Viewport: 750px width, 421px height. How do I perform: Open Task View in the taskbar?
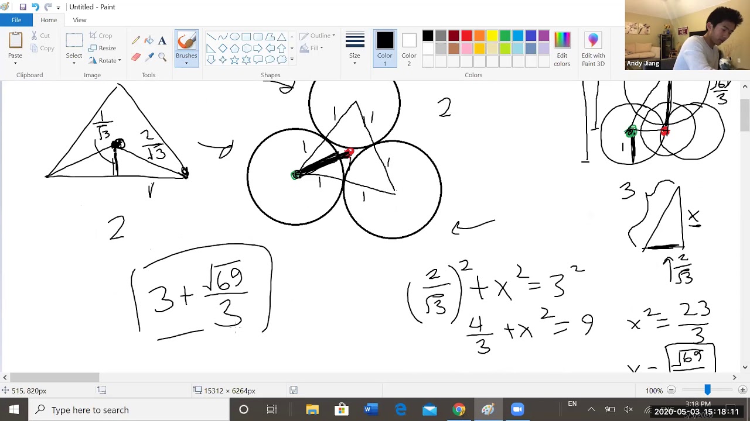tap(272, 409)
